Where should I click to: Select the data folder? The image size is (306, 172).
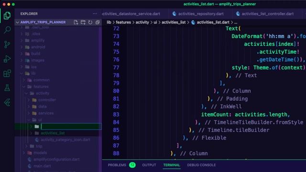pyautogui.click(x=43, y=107)
